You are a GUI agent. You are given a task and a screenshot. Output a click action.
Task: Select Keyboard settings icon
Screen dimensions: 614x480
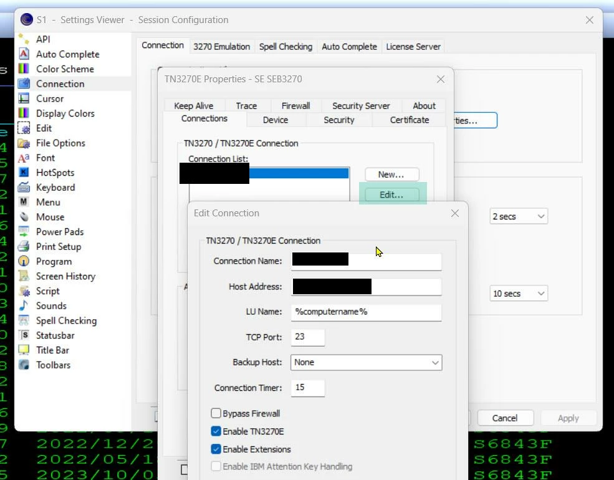pyautogui.click(x=24, y=188)
